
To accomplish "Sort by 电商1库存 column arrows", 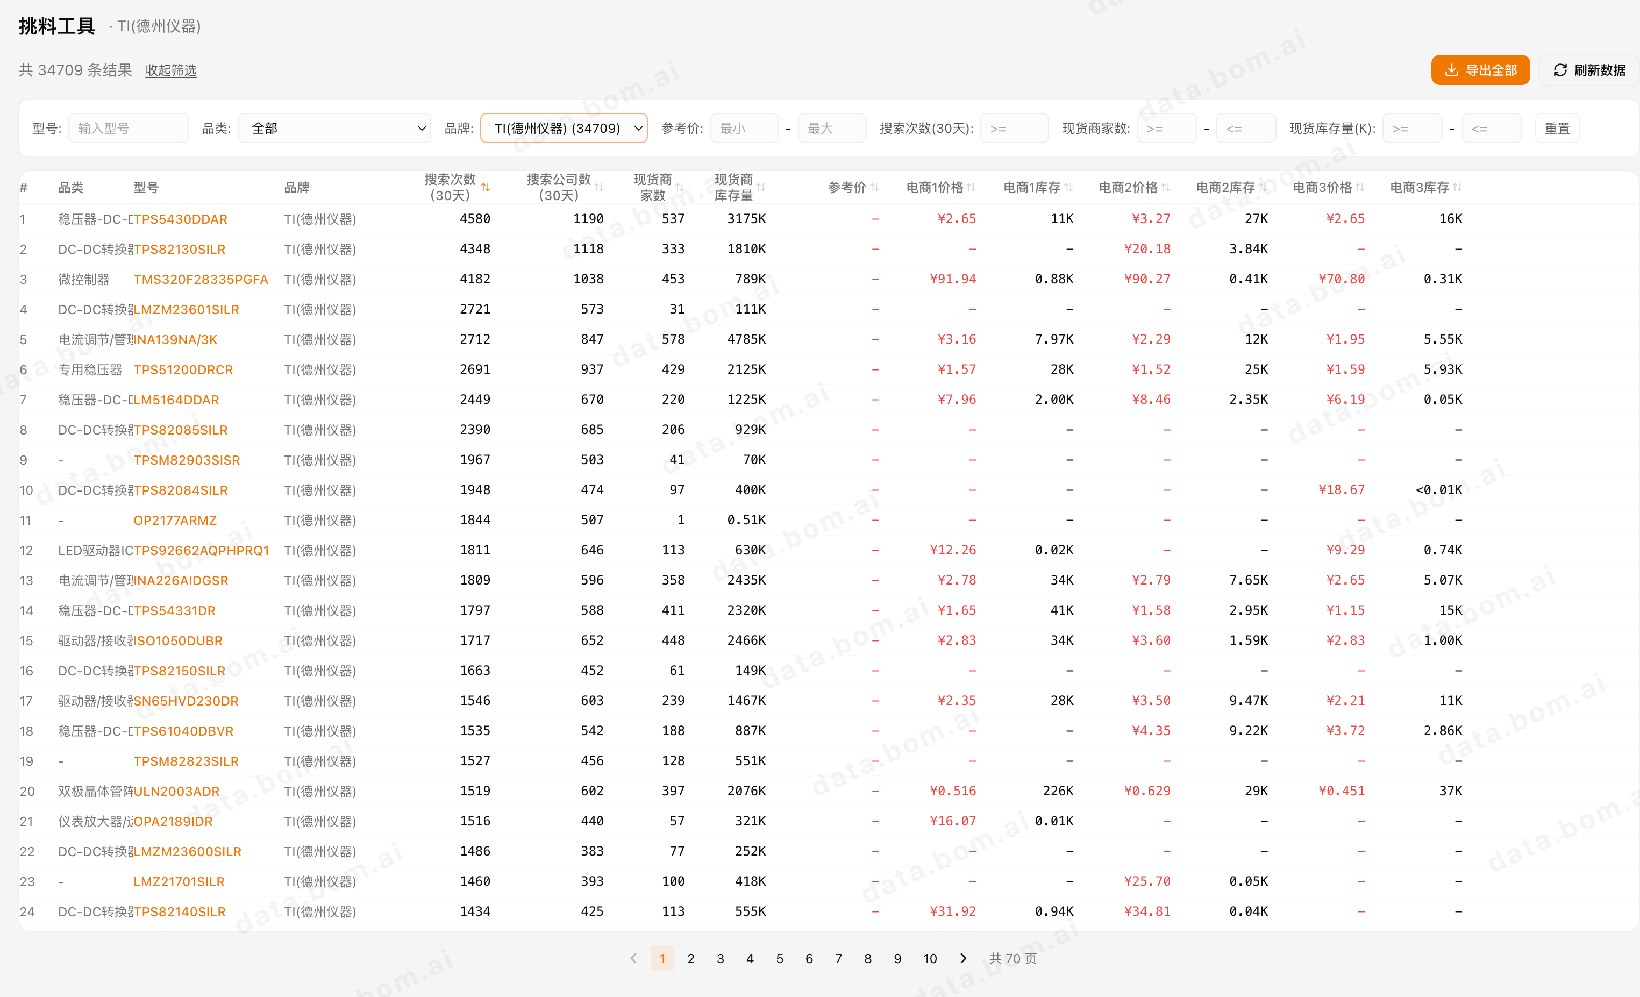I will coord(1068,188).
